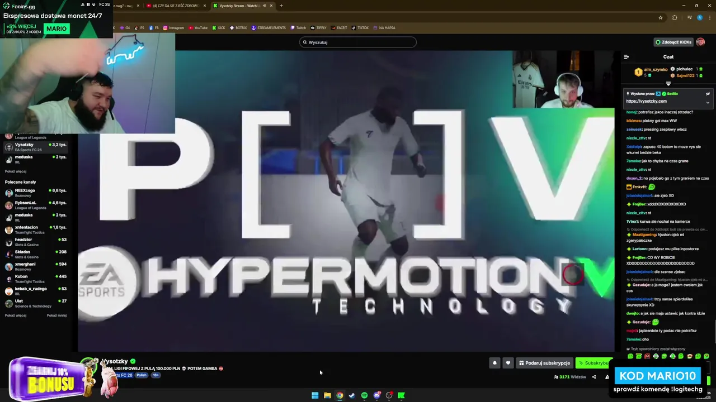
Task: Open the YouTube bookmark
Action: [x=198, y=27]
